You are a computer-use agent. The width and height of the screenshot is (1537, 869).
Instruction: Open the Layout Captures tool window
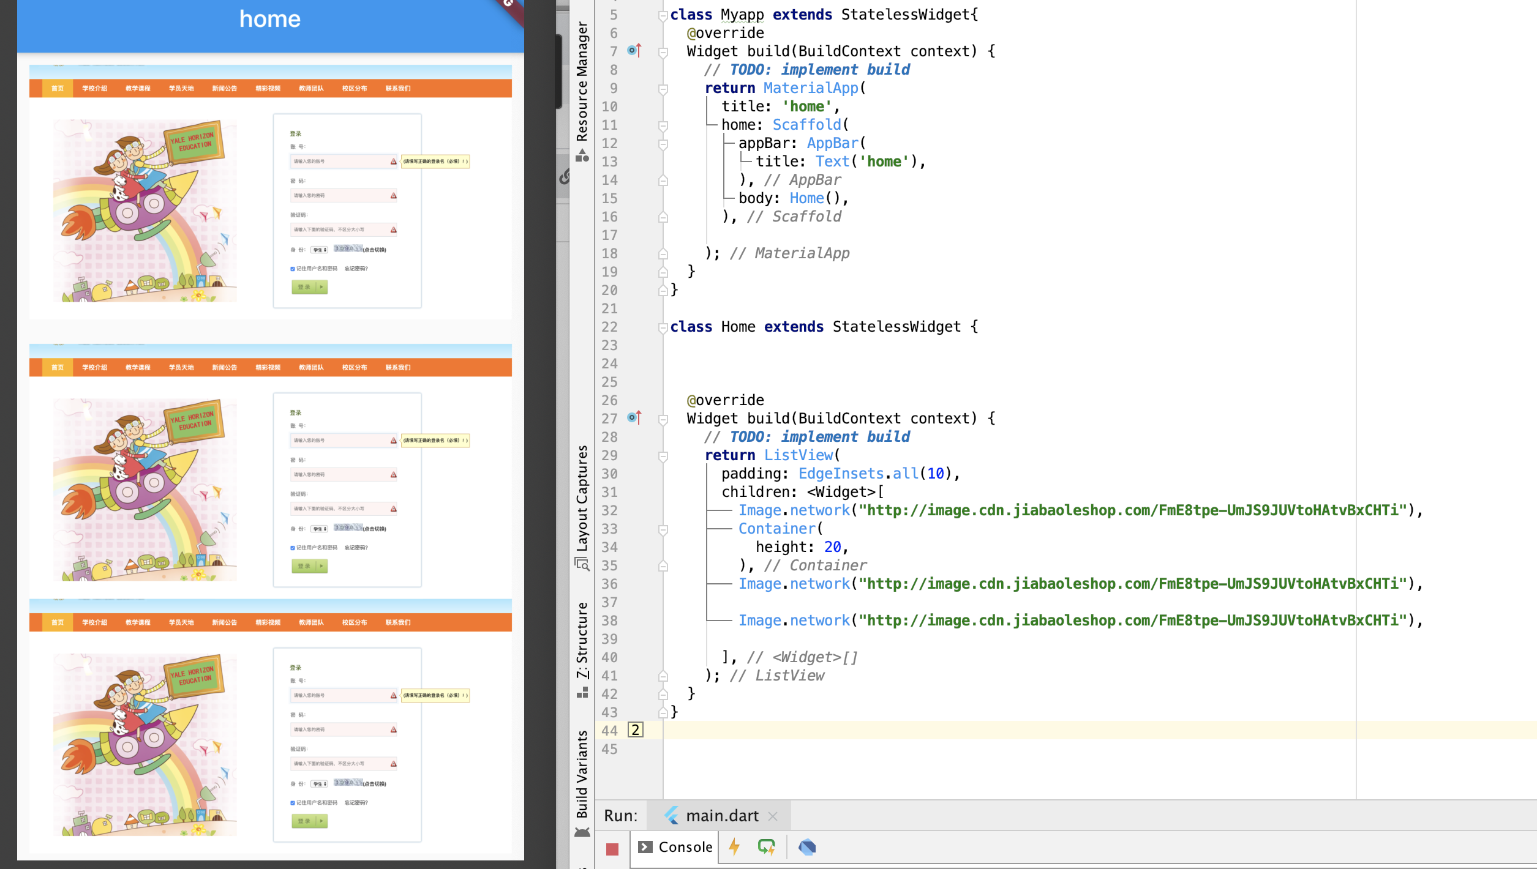pyautogui.click(x=582, y=499)
